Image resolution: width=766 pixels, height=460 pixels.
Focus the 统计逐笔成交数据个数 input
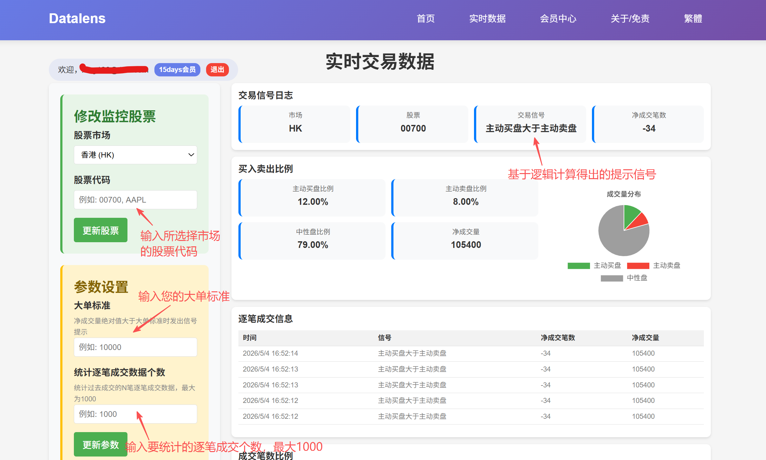click(135, 414)
